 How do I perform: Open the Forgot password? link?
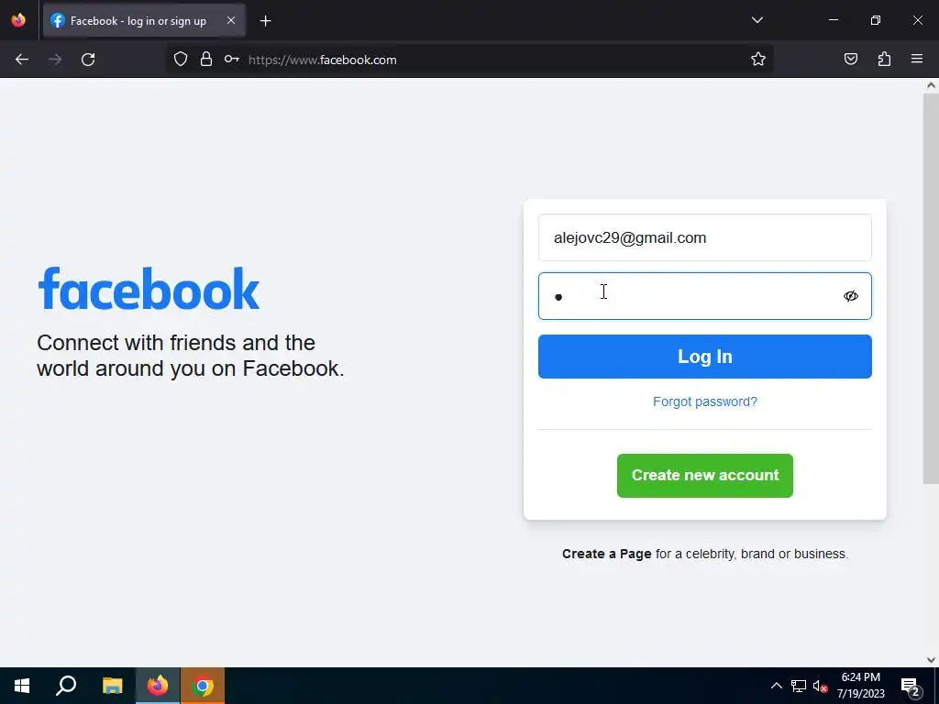point(705,401)
